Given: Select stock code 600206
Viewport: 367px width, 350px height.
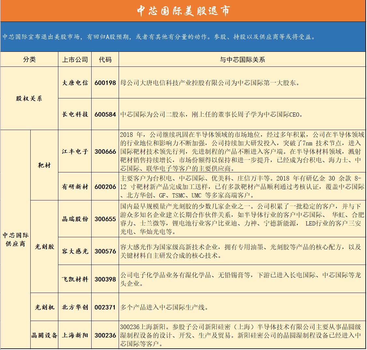Looking at the screenshot, I should click(x=105, y=186).
